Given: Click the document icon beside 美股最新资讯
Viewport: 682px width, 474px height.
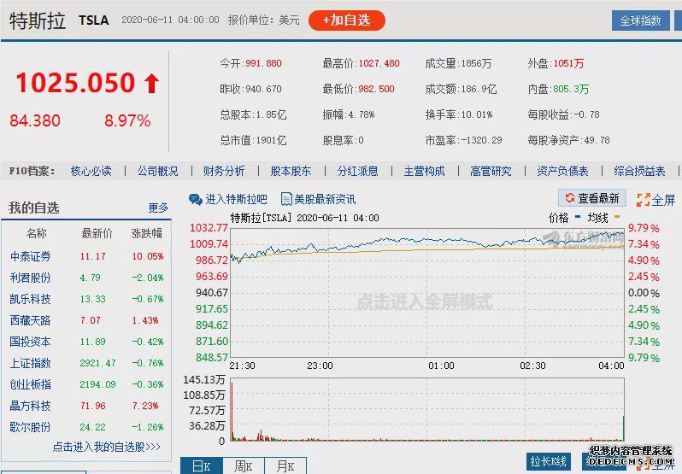Looking at the screenshot, I should 286,199.
